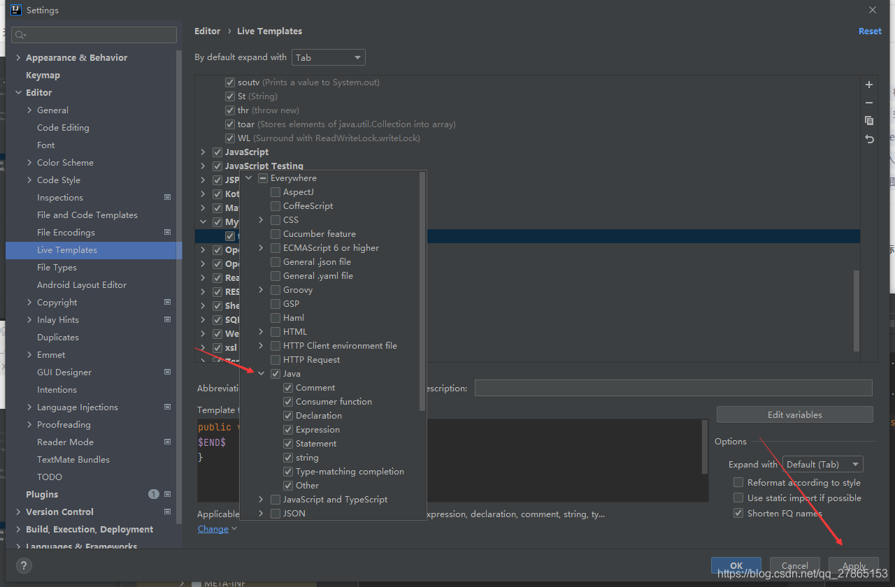The height and width of the screenshot is (587, 895).
Task: Click the search magnifier icon in settings
Action: 20,35
